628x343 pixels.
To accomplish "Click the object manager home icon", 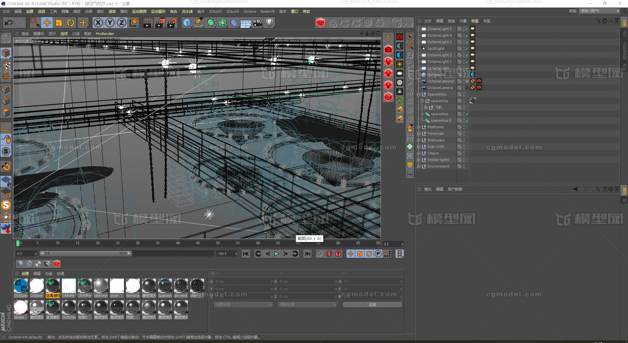I will (605, 21).
